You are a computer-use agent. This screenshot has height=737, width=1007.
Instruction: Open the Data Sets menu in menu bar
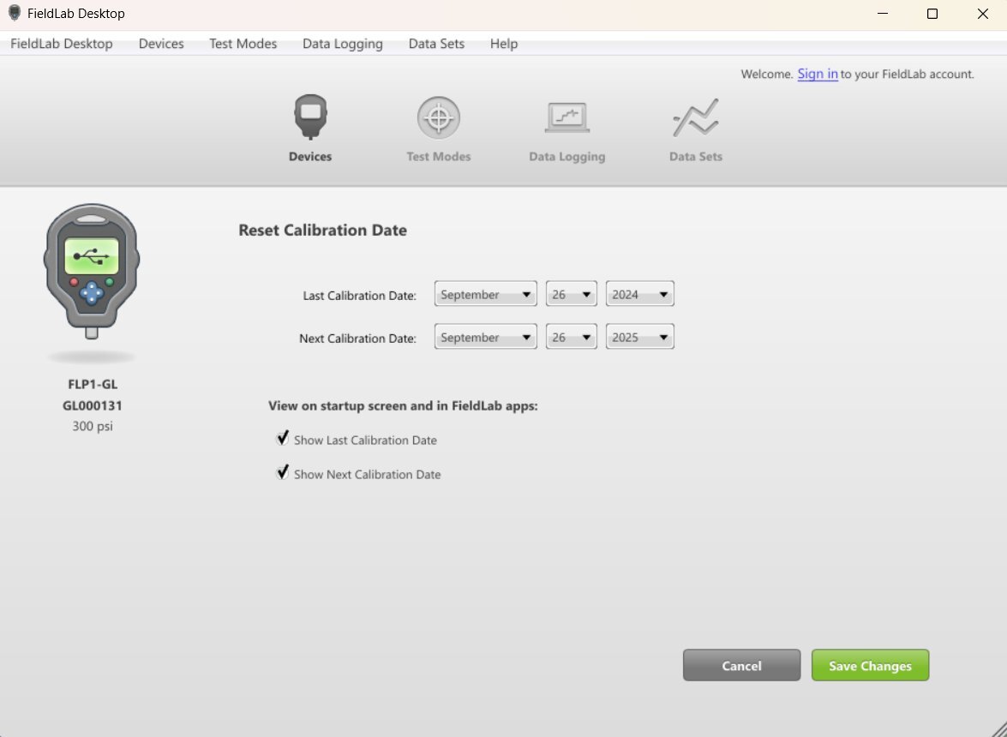[436, 44]
